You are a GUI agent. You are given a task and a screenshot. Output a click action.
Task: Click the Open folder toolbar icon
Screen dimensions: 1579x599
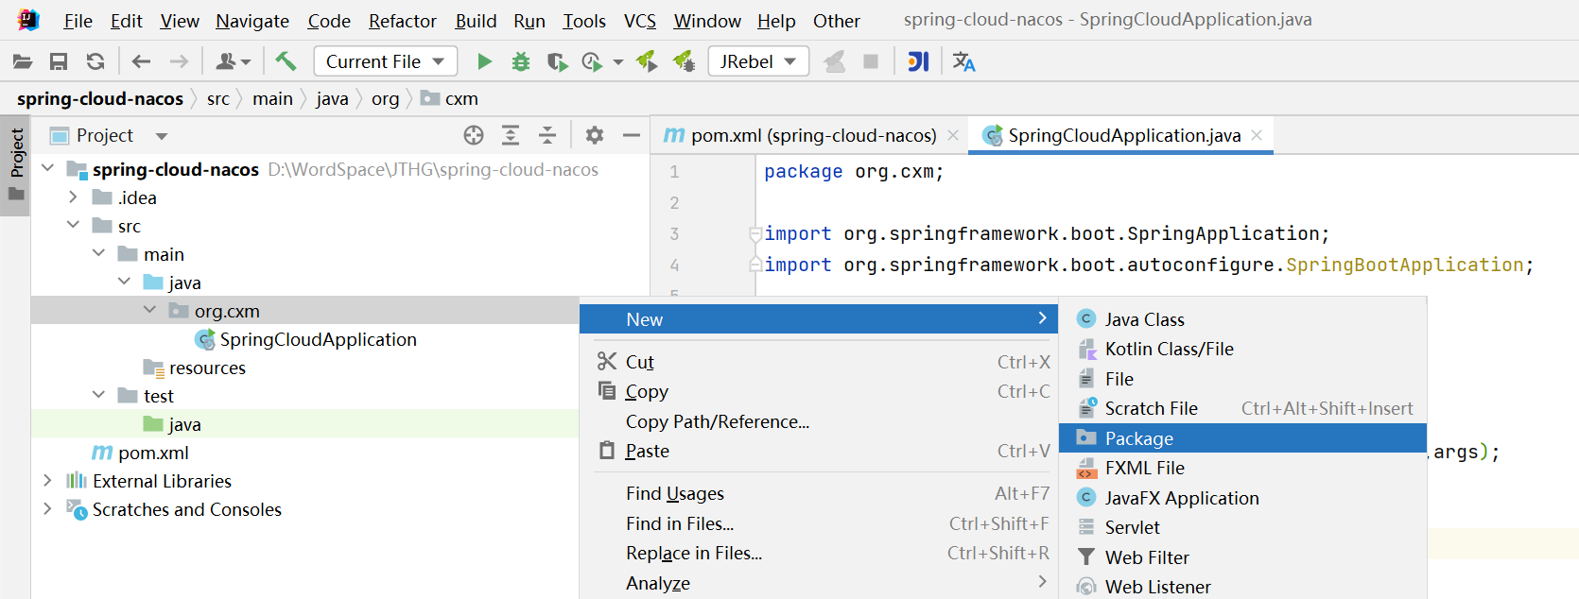[23, 61]
